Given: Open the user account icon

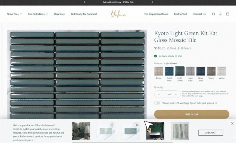Looking at the screenshot, I should click(220, 14).
